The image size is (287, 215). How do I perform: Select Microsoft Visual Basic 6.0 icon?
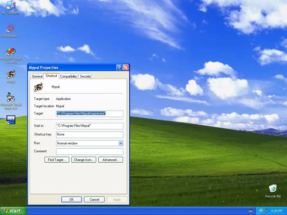[11, 101]
